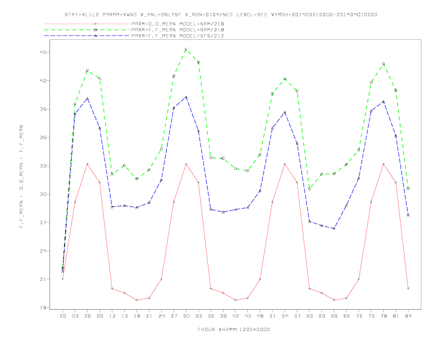Click x-axis tick label 21
Viewport: 445px width, 344px height.
point(149,316)
